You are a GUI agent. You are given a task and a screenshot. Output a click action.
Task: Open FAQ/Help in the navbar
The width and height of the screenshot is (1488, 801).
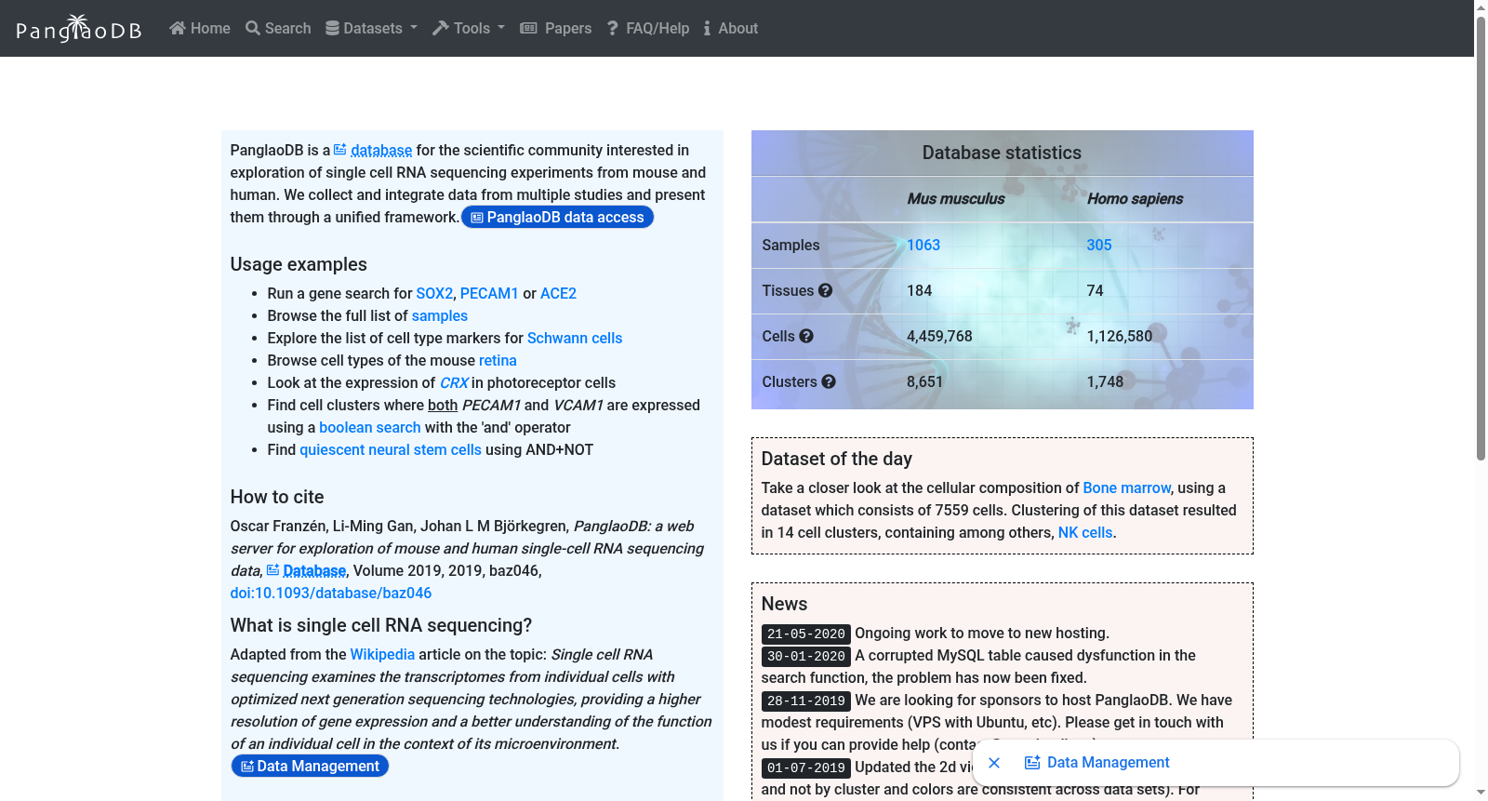pos(648,29)
